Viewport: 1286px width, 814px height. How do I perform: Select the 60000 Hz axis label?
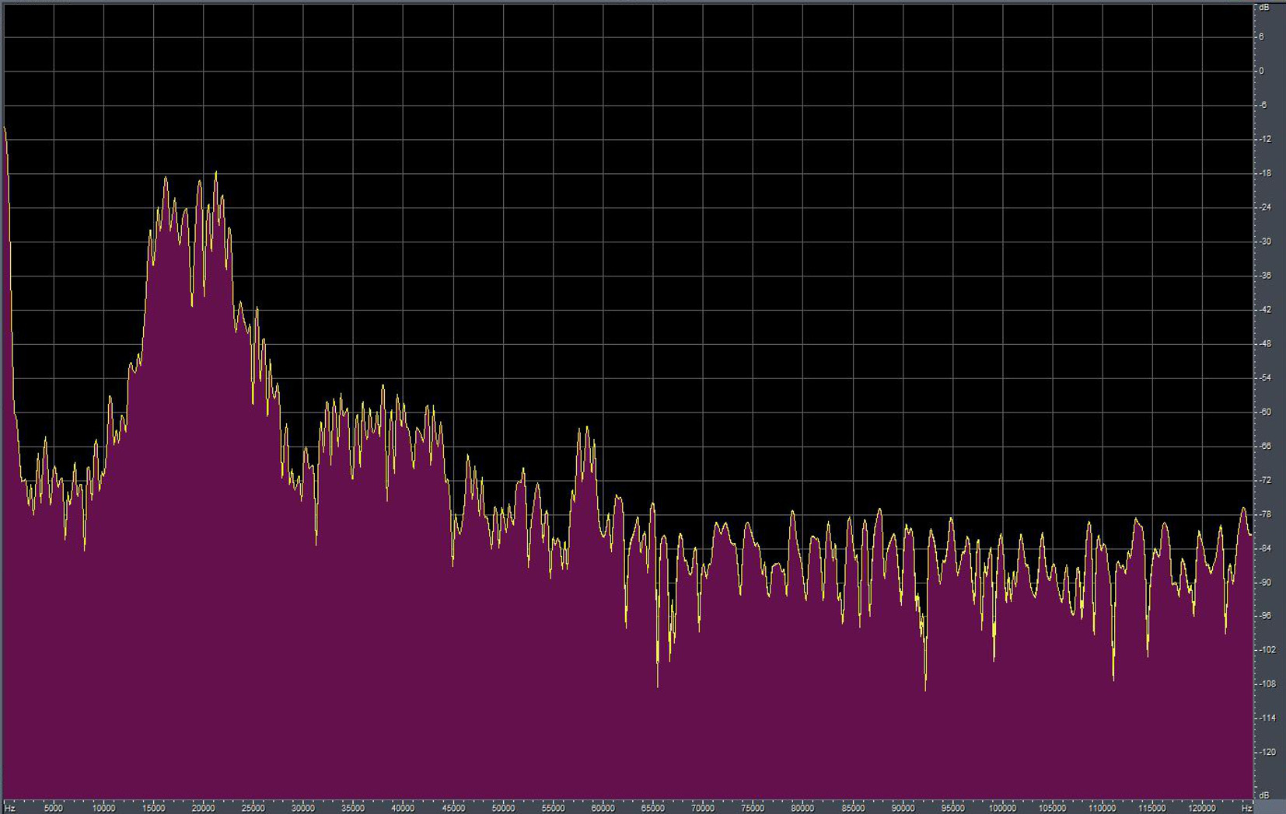click(x=603, y=809)
